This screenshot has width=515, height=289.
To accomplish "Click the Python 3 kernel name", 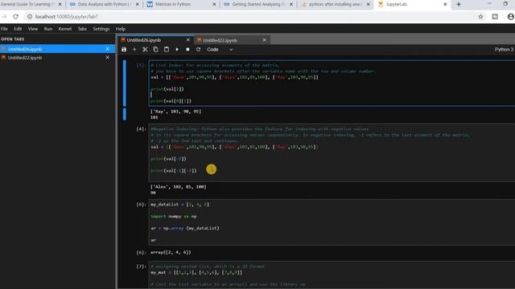I will [504, 50].
